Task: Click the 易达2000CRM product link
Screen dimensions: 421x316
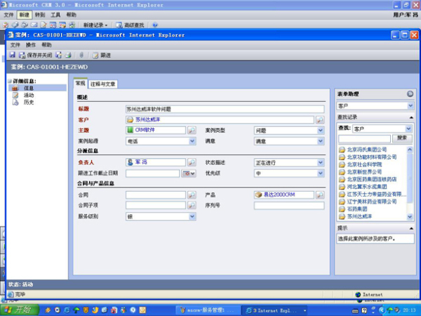Action: click(279, 195)
